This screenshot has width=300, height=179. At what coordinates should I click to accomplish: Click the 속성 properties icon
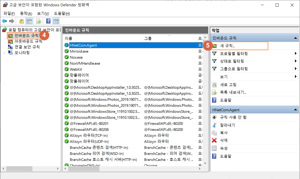214,148
